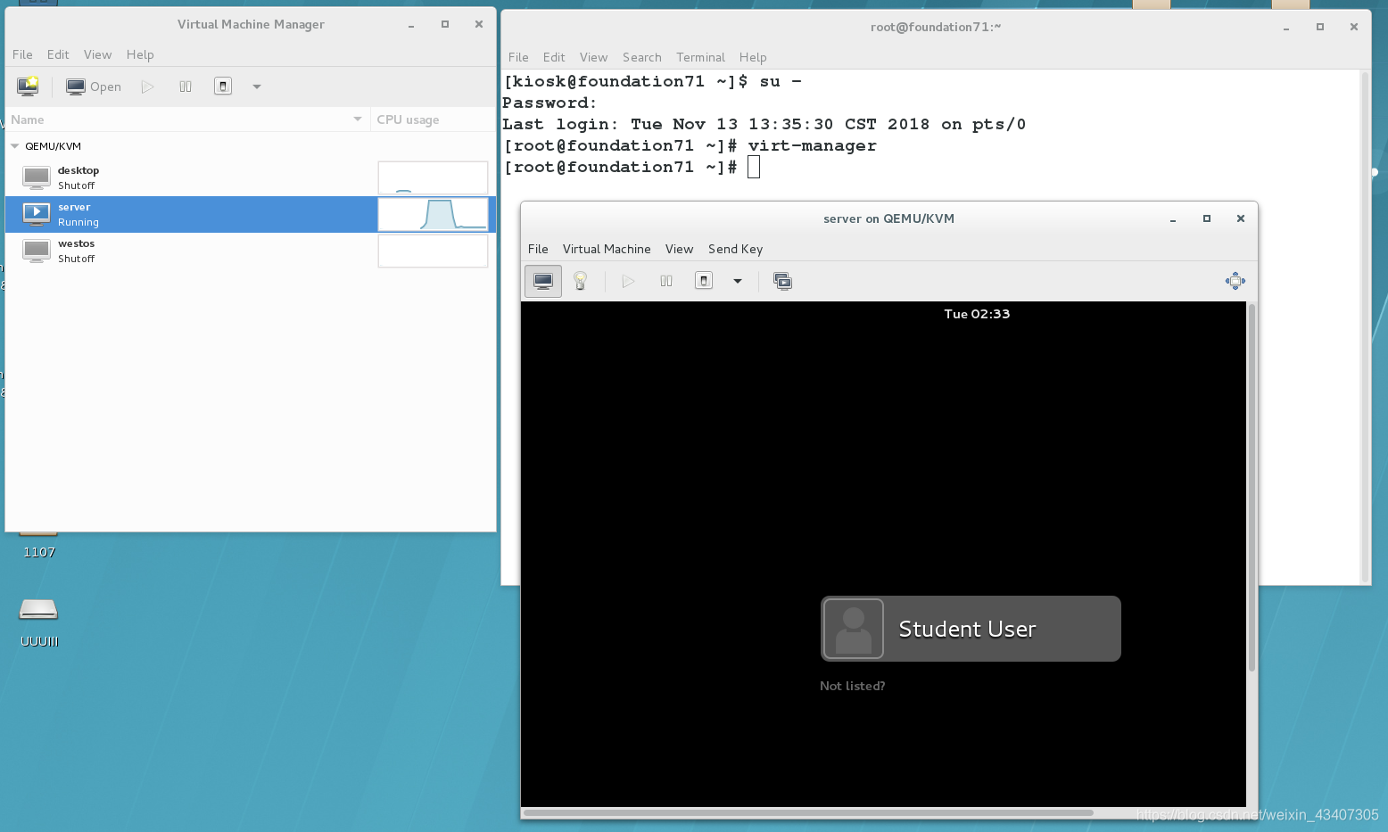Image resolution: width=1388 pixels, height=832 pixels.
Task: Create a new virtual machine in Virtual Machine Manager
Action: tap(28, 86)
